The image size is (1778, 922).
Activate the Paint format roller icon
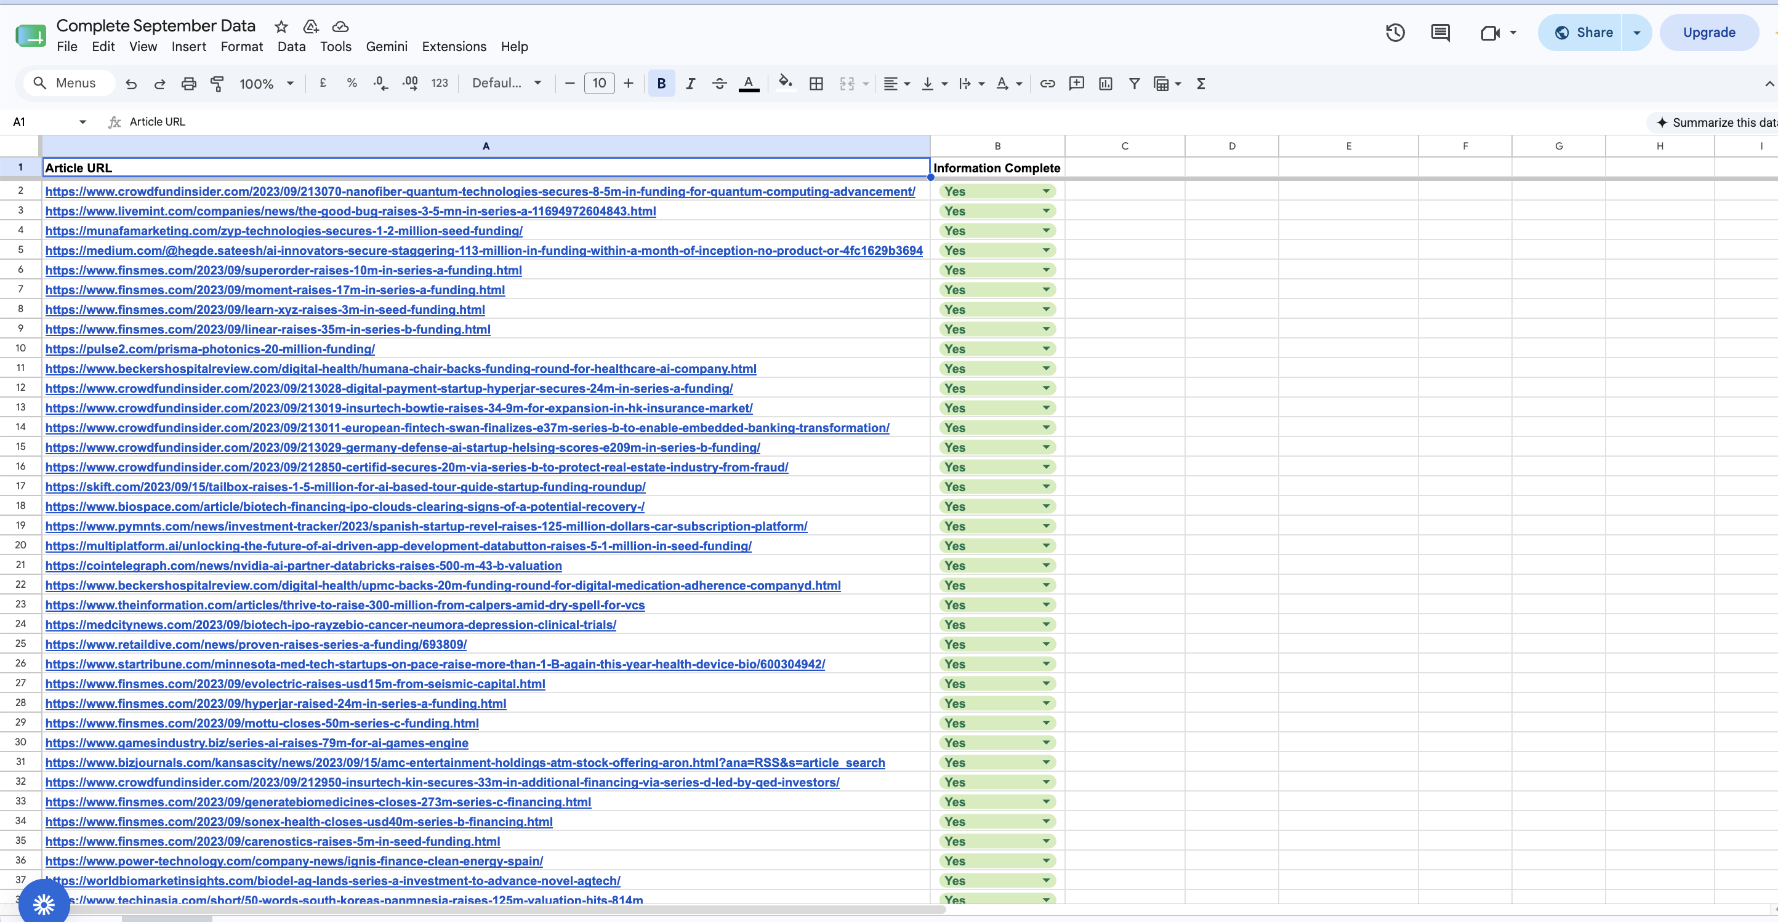(x=217, y=84)
